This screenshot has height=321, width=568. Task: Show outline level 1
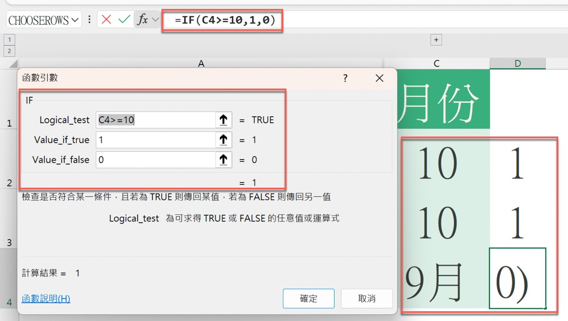[x=9, y=40]
